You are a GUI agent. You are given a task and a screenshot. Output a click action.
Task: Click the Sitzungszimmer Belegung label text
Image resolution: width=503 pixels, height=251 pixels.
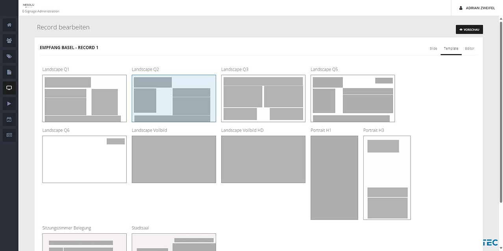(x=67, y=228)
